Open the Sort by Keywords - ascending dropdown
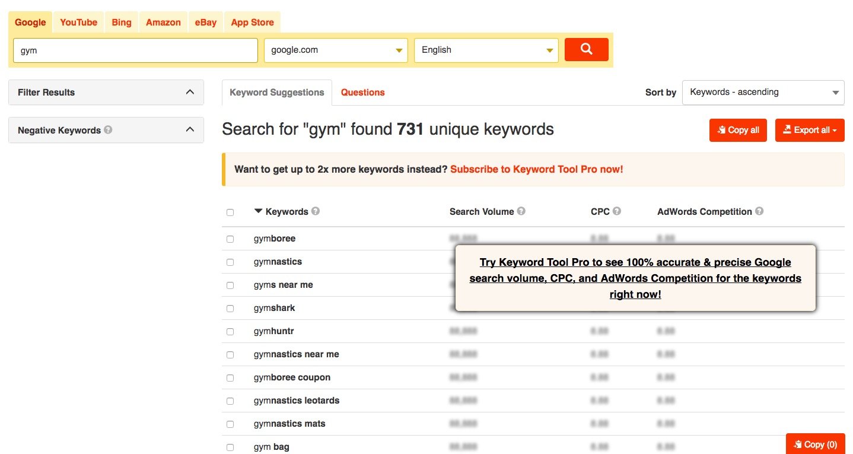The image size is (853, 454). [763, 92]
